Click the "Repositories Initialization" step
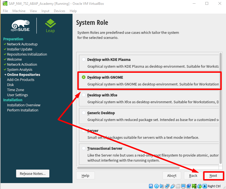The image size is (226, 189). pyautogui.click(x=27, y=54)
